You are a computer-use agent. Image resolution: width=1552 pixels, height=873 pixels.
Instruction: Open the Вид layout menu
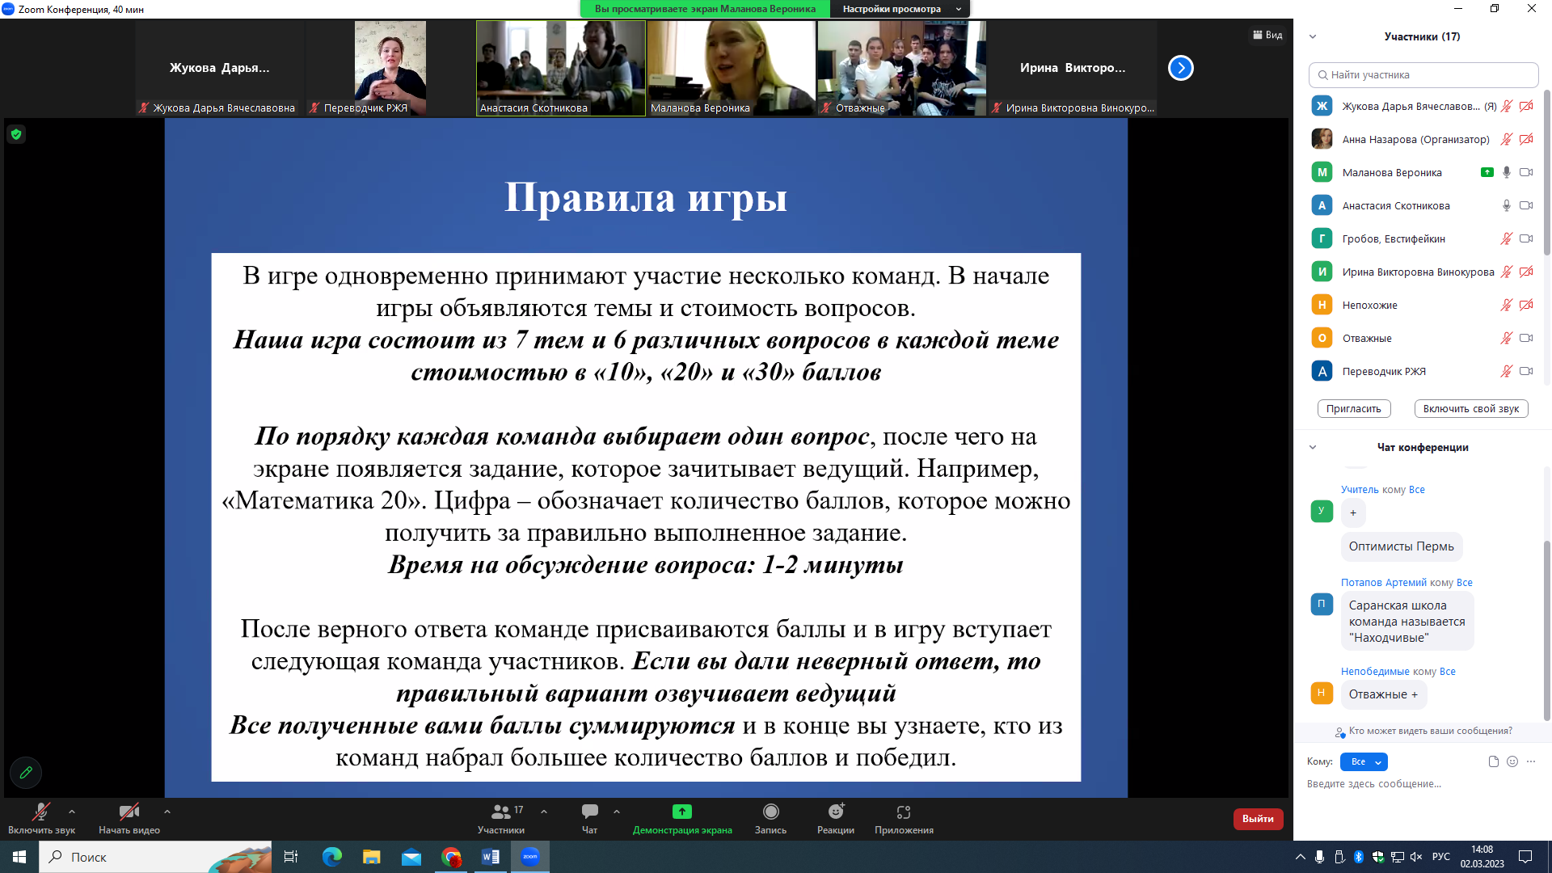click(x=1267, y=35)
